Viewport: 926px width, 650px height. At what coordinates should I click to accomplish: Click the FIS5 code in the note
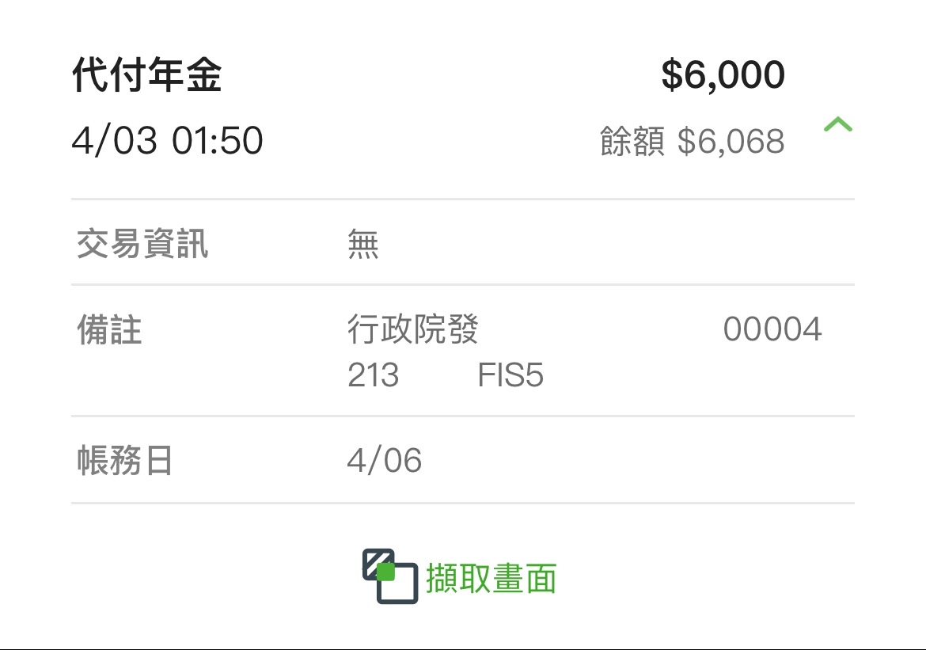point(510,374)
